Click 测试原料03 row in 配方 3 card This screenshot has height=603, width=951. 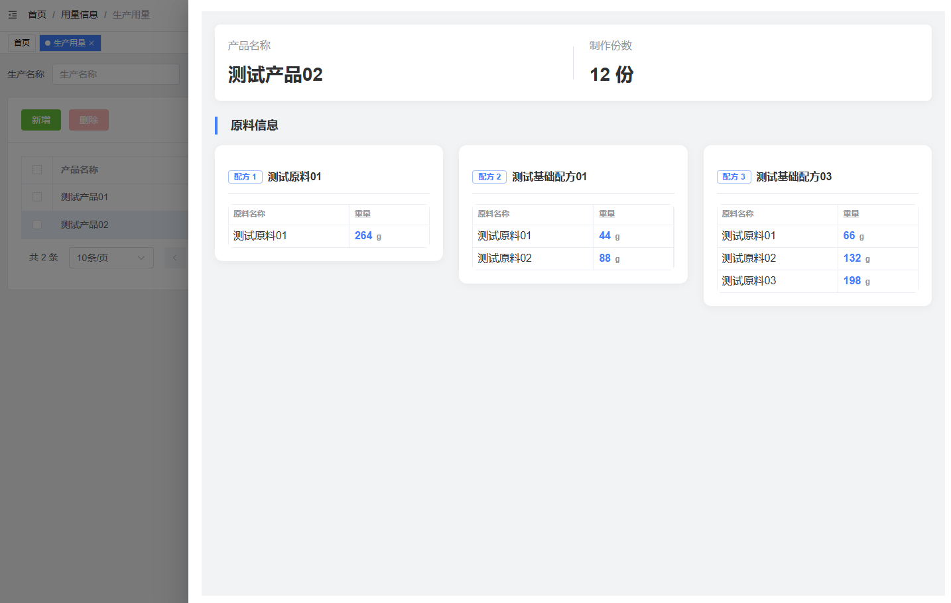[x=749, y=281]
